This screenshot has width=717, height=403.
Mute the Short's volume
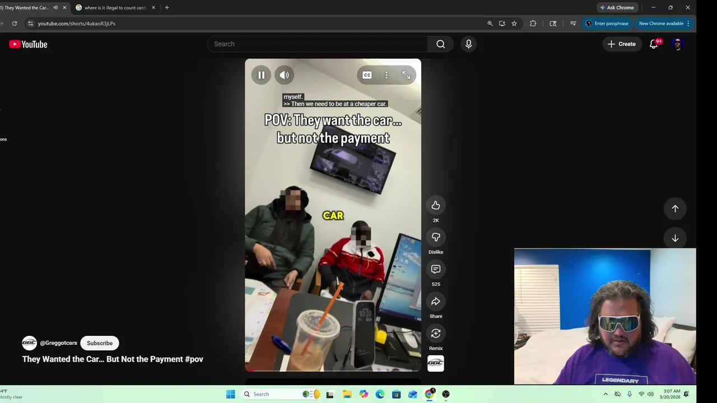[285, 75]
